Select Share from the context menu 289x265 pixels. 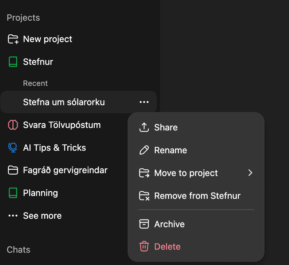click(x=166, y=127)
